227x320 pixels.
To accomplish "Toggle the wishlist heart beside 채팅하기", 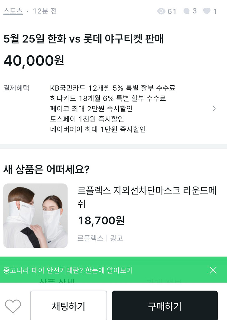I will pos(13,306).
